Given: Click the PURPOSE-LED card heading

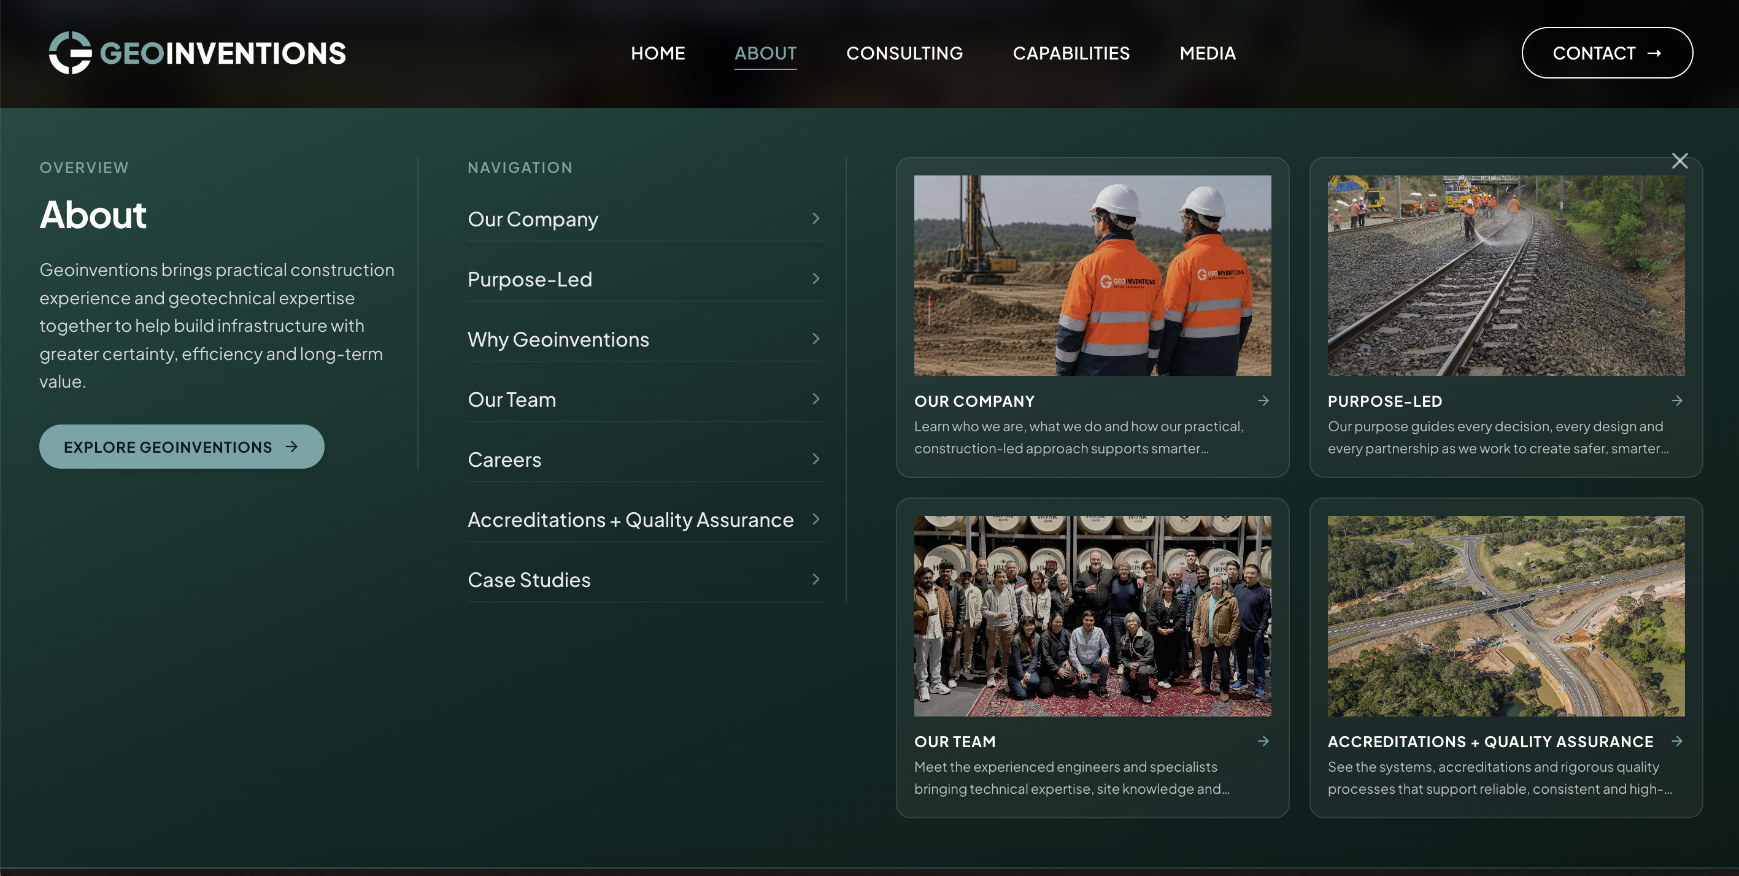Looking at the screenshot, I should click(x=1384, y=401).
